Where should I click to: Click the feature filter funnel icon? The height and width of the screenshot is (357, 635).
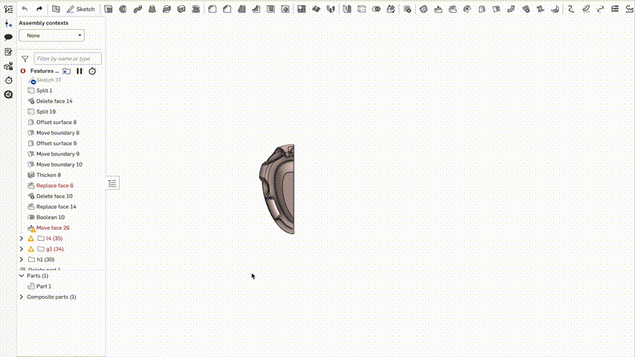(x=25, y=59)
